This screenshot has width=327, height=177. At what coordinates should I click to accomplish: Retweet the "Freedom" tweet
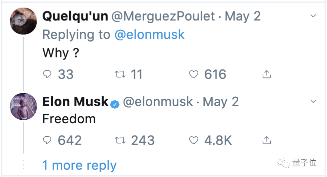120,140
